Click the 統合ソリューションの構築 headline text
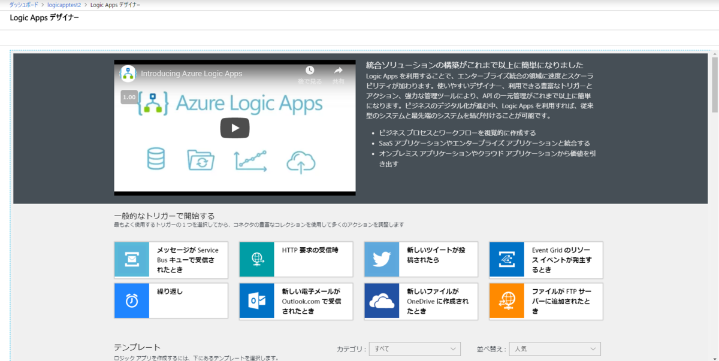This screenshot has width=719, height=361. point(475,65)
